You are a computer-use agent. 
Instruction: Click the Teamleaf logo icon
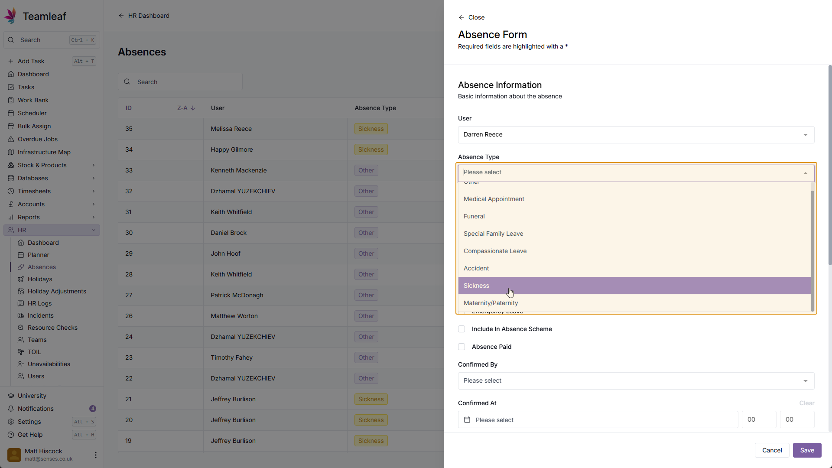click(x=10, y=16)
